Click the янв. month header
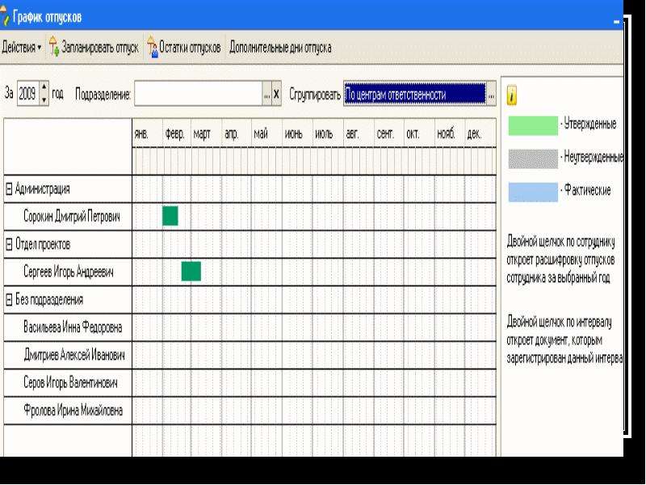646x485 pixels. click(x=148, y=133)
